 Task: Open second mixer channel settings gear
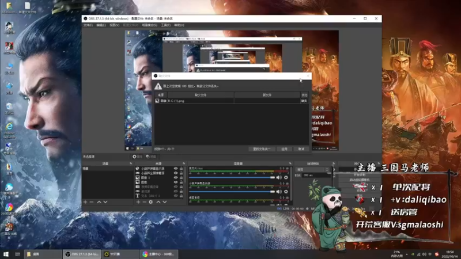tap(286, 192)
